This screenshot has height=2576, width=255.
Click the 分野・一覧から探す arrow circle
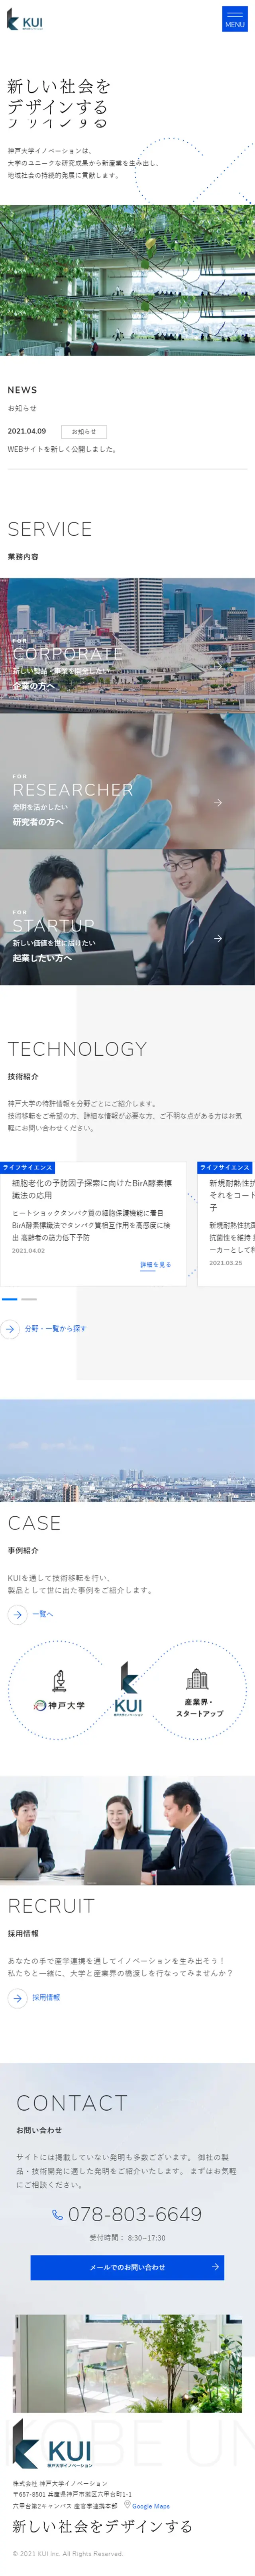coord(10,1329)
